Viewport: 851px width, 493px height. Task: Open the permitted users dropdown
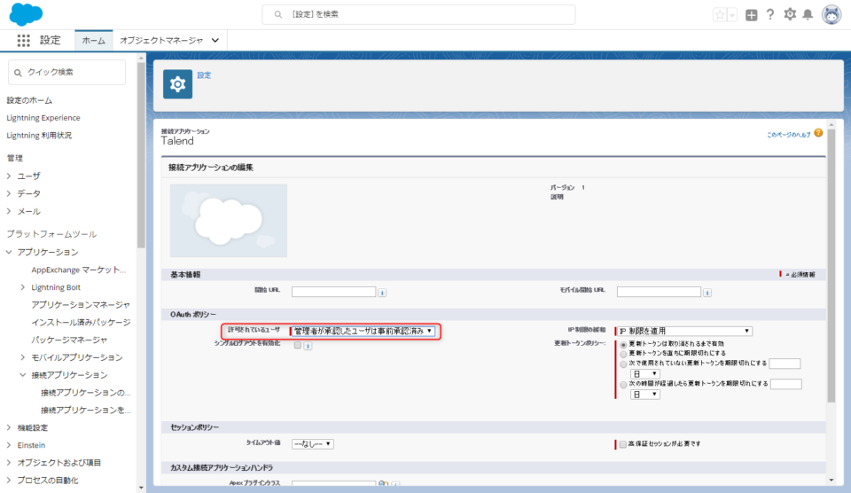point(363,331)
